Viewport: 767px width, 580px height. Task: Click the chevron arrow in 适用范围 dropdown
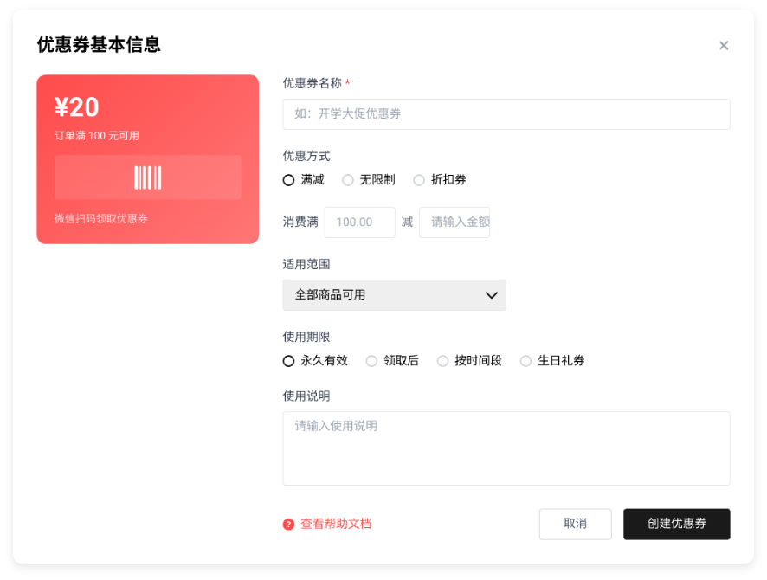point(491,295)
